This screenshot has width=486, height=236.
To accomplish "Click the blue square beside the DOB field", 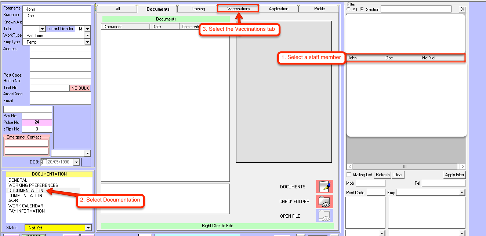I will (x=86, y=162).
